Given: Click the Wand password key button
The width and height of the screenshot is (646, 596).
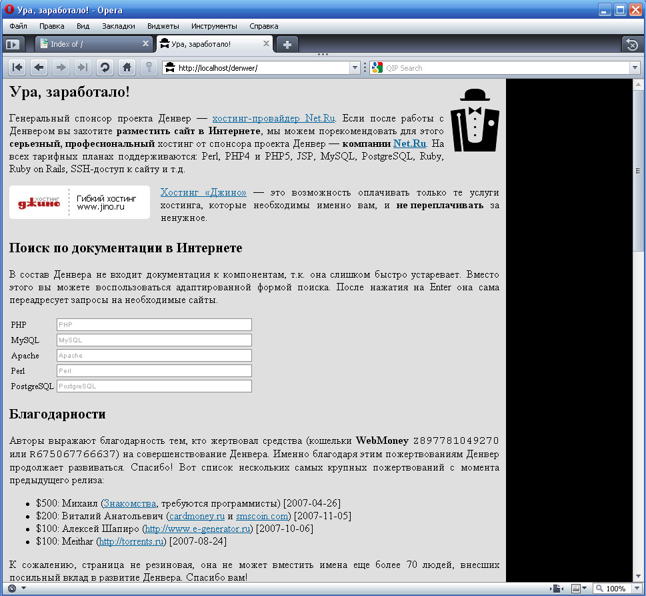Looking at the screenshot, I should 149,67.
